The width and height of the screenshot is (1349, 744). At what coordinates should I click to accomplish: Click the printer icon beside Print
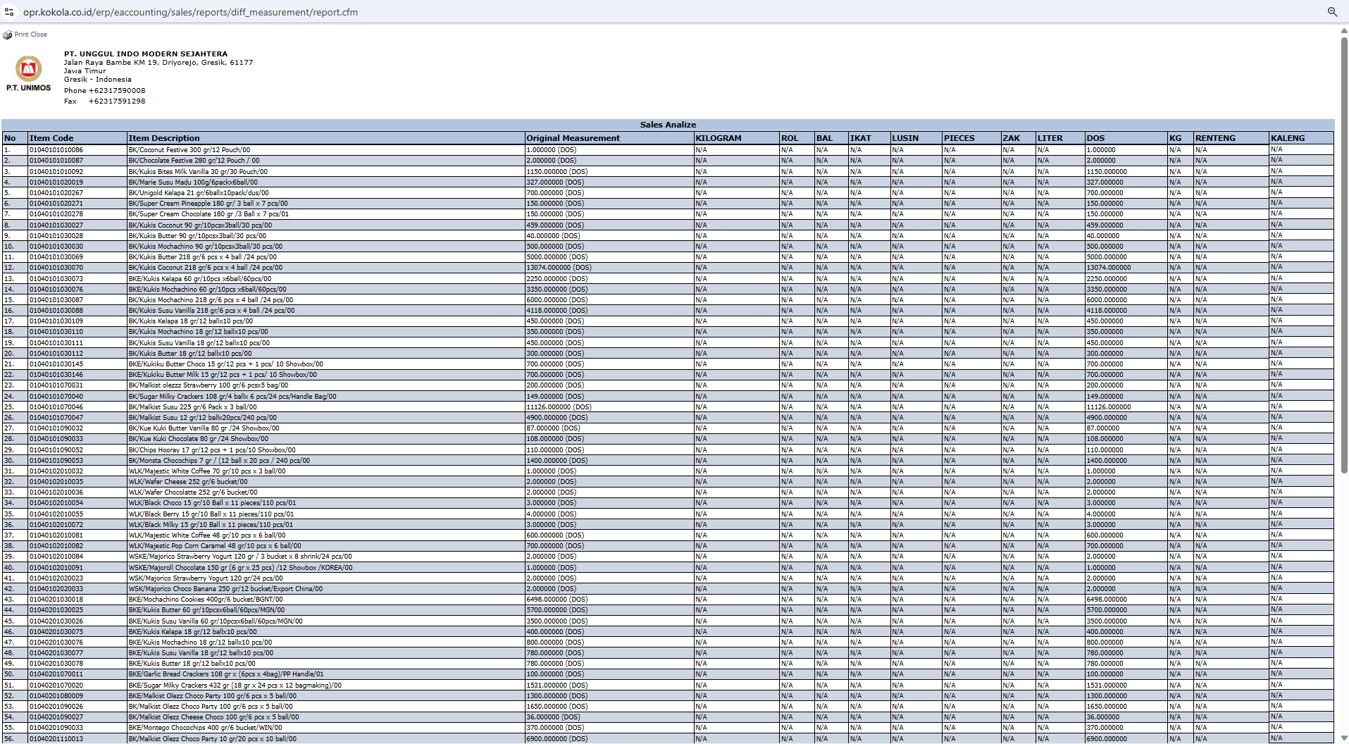(x=7, y=35)
